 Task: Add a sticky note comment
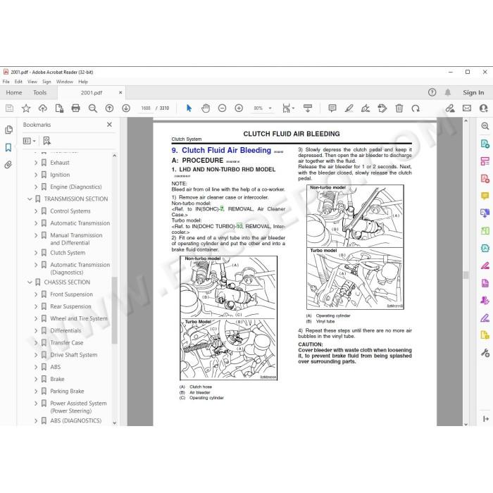pyautogui.click(x=332, y=108)
